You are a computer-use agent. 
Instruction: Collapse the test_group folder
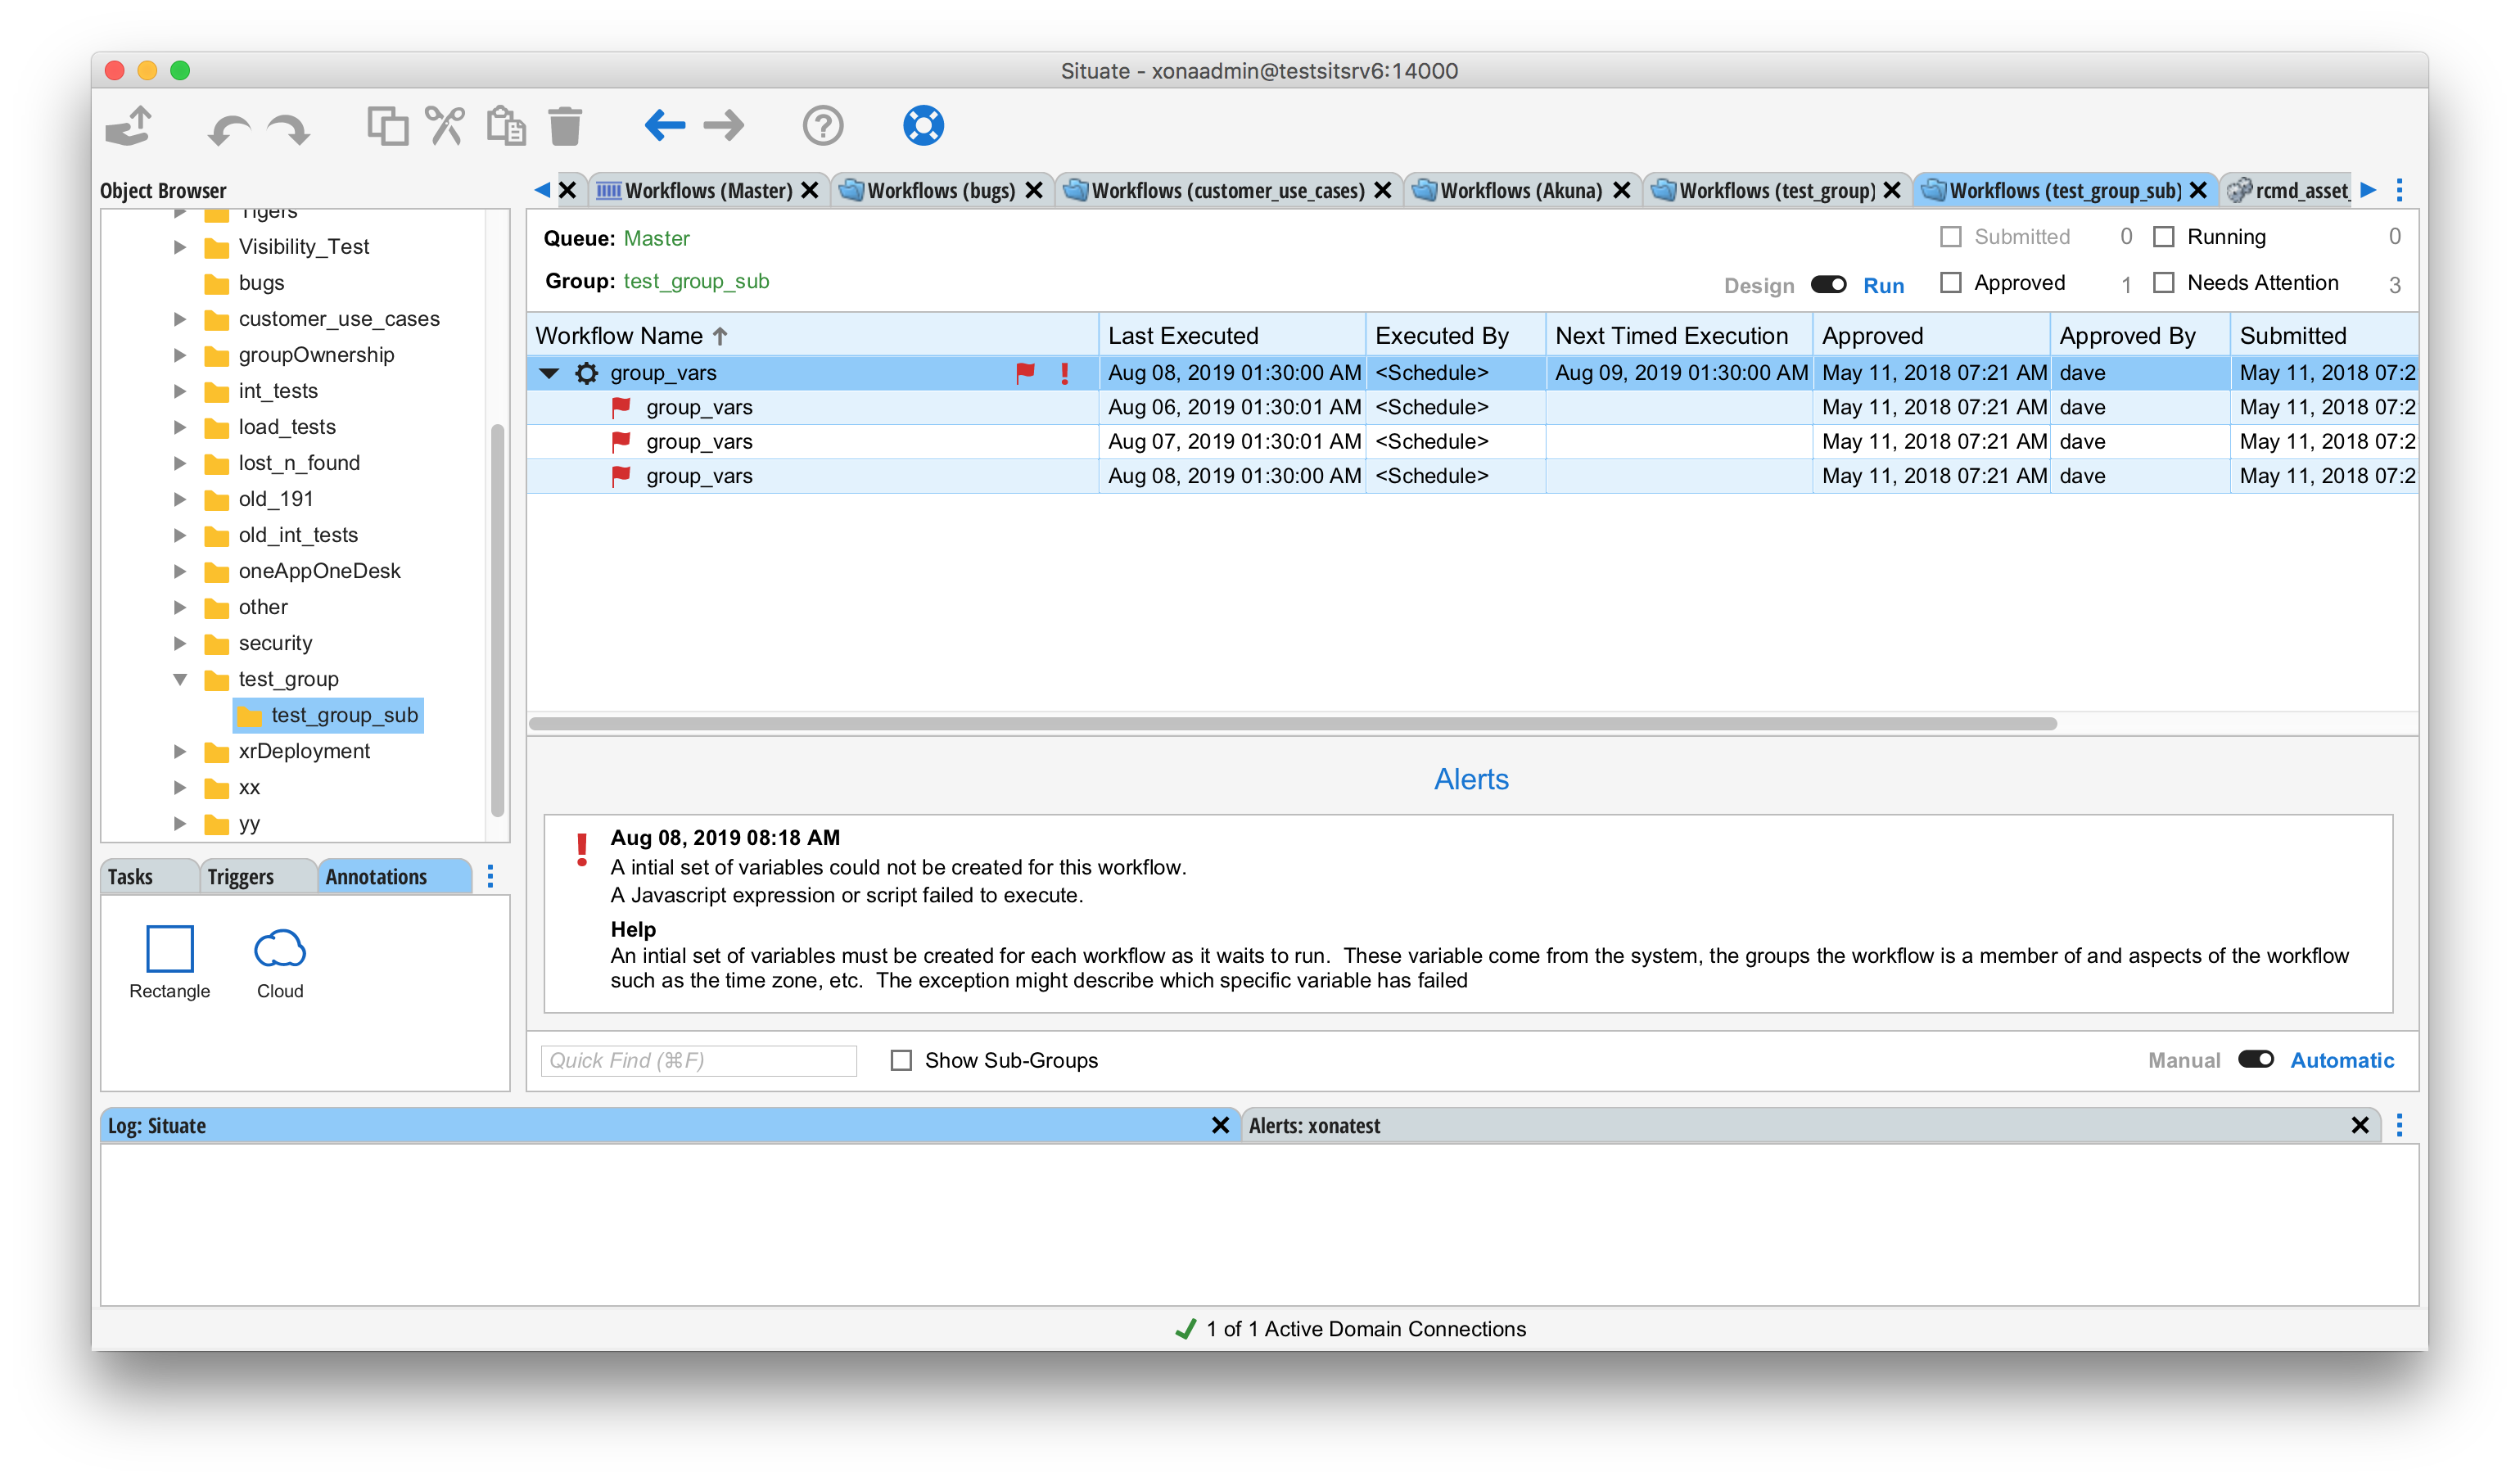click(x=181, y=679)
